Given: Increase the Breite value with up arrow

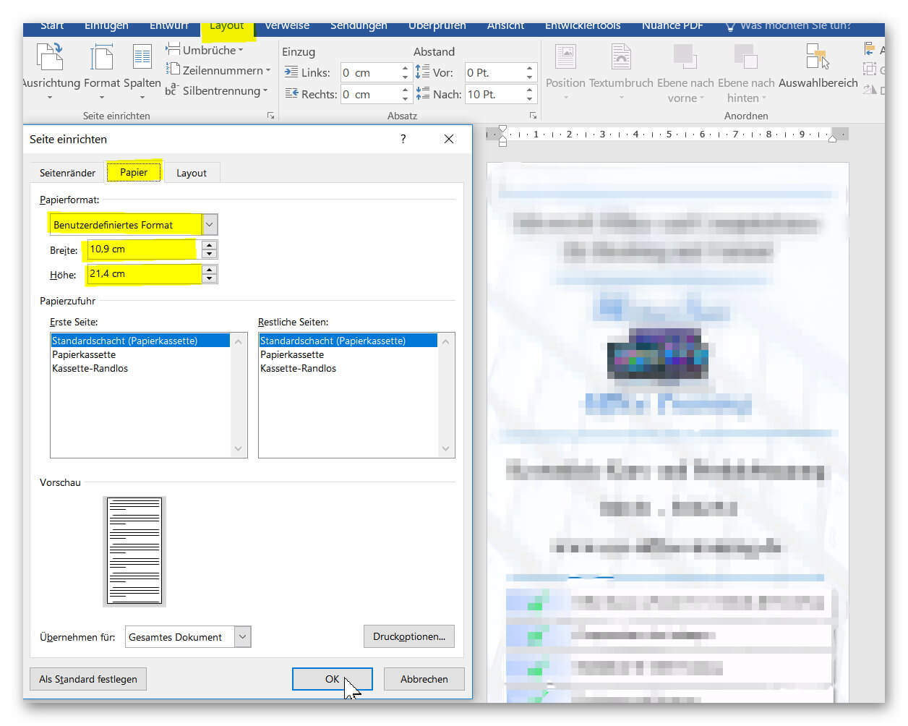Looking at the screenshot, I should coord(210,244).
